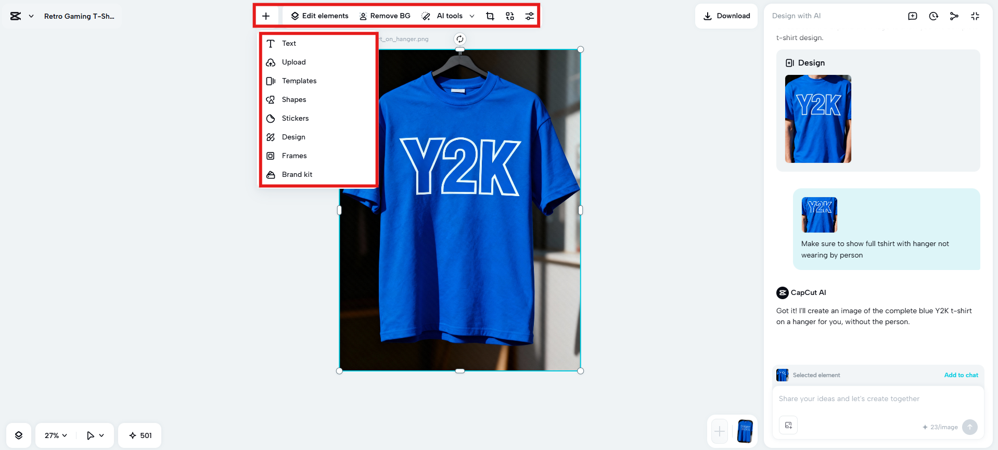Click Add to chat link
This screenshot has height=450, width=998.
tap(961, 375)
